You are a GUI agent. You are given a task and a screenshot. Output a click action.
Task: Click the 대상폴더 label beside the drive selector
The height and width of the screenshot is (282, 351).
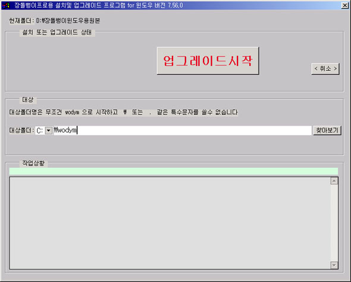click(x=21, y=130)
